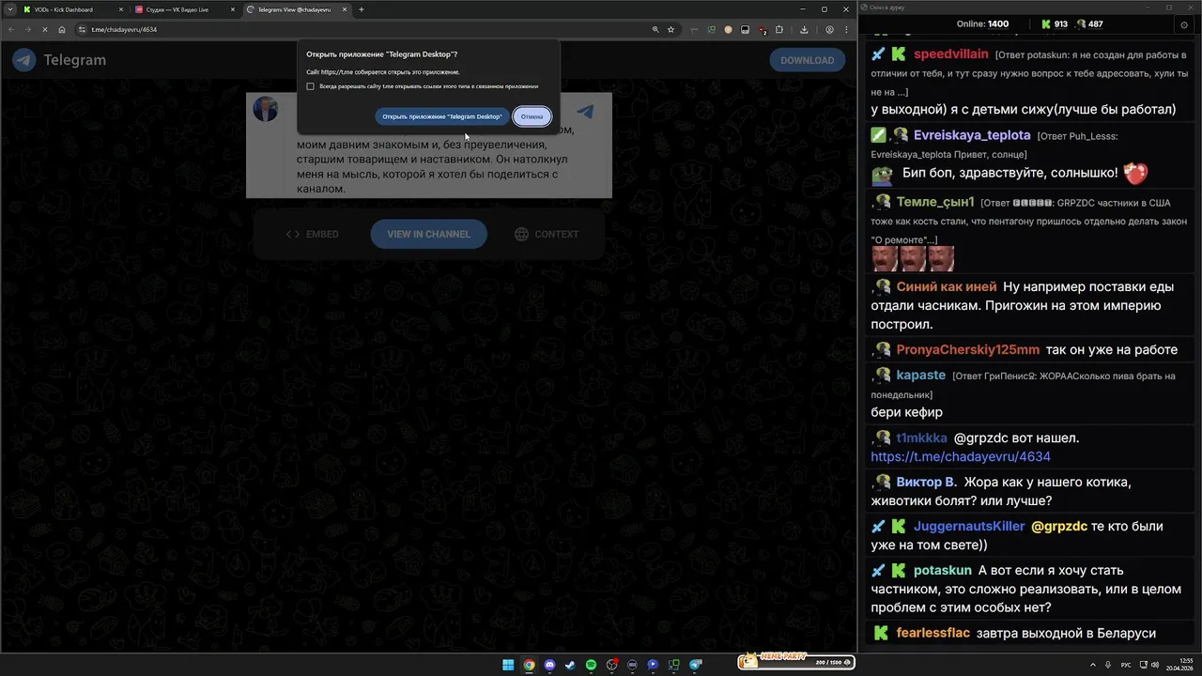
Task: Click username JuggernautsKiller in chat
Action: (969, 526)
